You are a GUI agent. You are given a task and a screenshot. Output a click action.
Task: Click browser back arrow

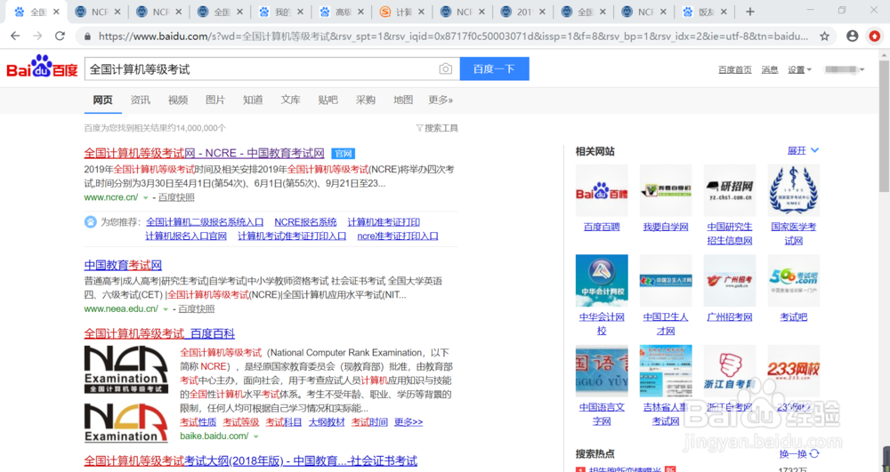tap(15, 36)
